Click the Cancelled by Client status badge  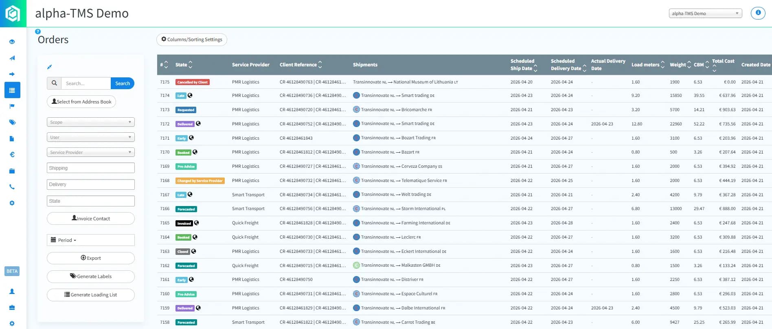[x=193, y=82]
